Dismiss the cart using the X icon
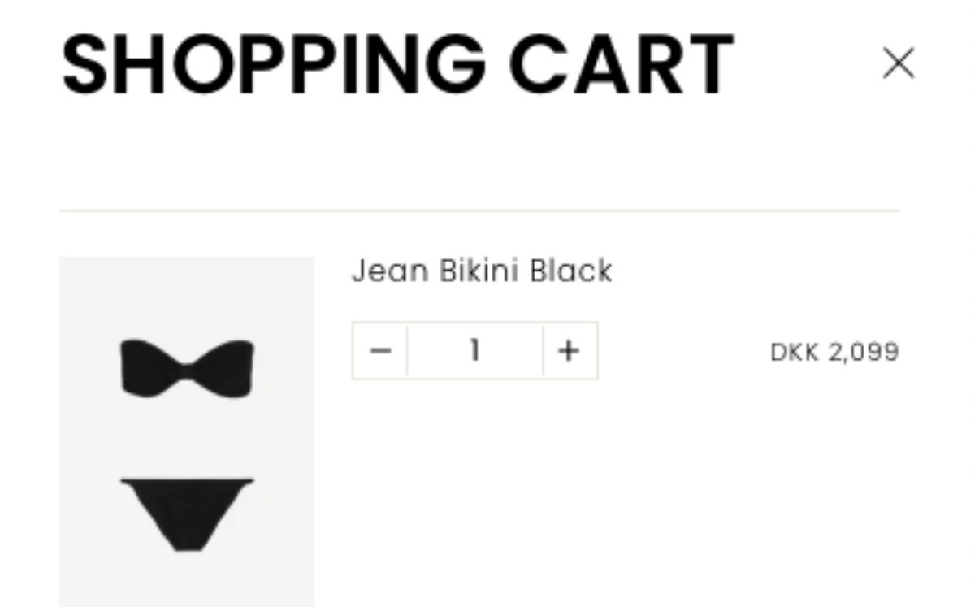The width and height of the screenshot is (975, 607). click(898, 63)
